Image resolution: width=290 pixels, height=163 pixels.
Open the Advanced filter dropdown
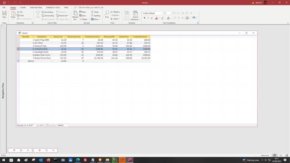pos(63,16)
